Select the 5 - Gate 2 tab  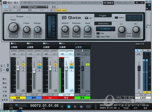click(109, 3)
